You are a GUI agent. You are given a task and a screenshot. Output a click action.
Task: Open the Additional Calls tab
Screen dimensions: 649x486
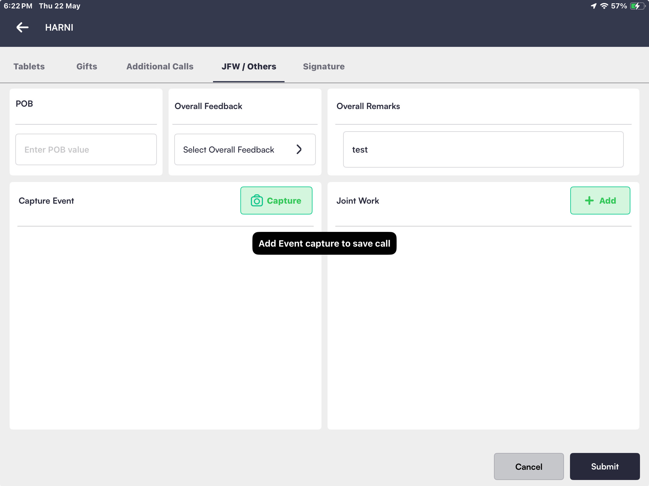click(x=160, y=66)
